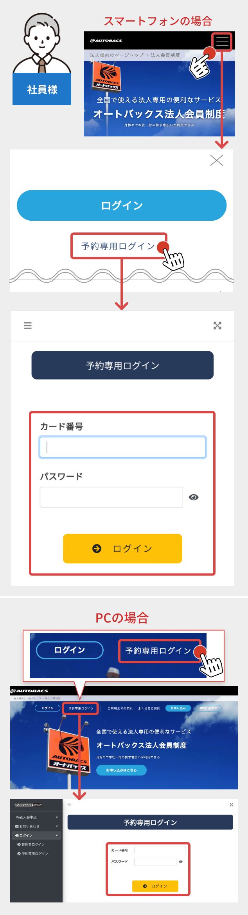The image size is (248, 915).
Task: Toggle fullscreen icon on mobile login page
Action: coord(217,325)
